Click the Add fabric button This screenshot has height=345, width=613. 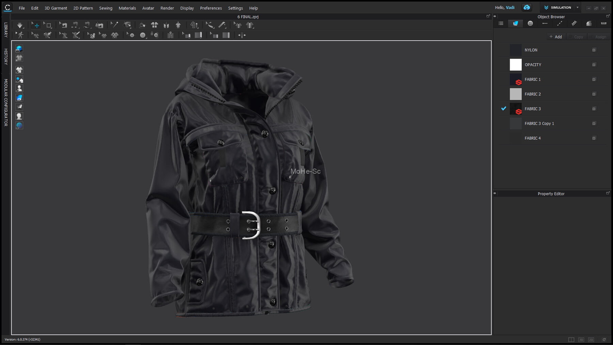click(555, 37)
